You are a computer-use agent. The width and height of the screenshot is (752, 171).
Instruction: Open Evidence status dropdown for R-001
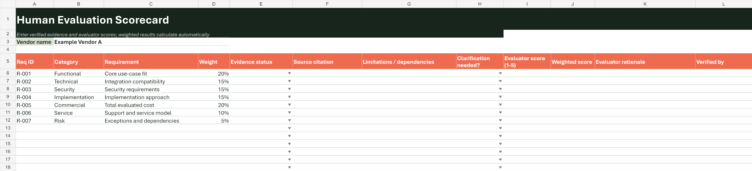pos(289,73)
